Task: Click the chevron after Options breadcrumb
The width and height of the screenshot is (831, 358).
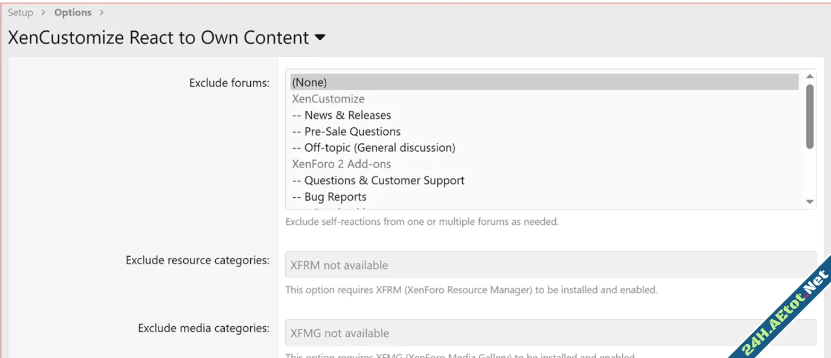Action: tap(101, 12)
